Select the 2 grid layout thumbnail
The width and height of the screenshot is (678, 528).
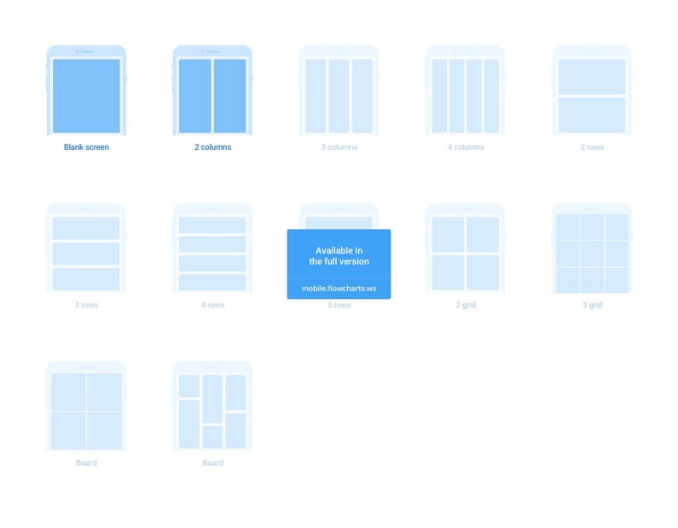(x=466, y=248)
